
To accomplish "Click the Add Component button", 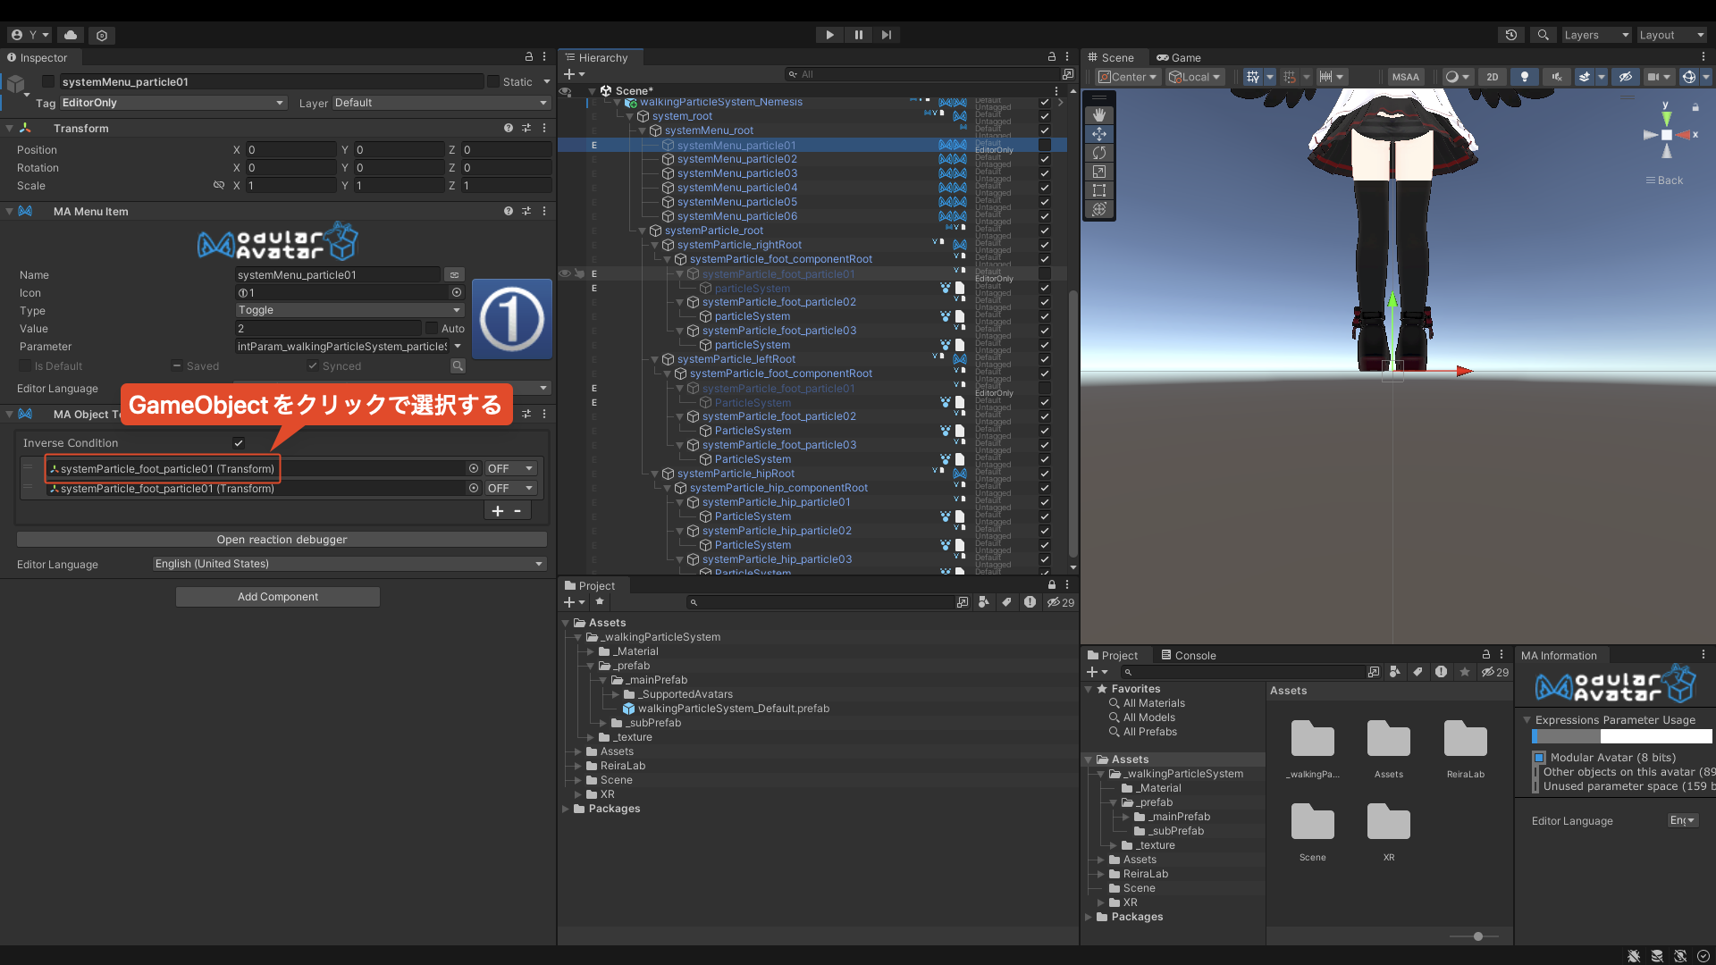I will pos(278,597).
